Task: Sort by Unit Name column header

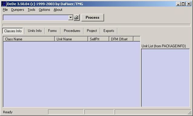Action: tap(71, 39)
